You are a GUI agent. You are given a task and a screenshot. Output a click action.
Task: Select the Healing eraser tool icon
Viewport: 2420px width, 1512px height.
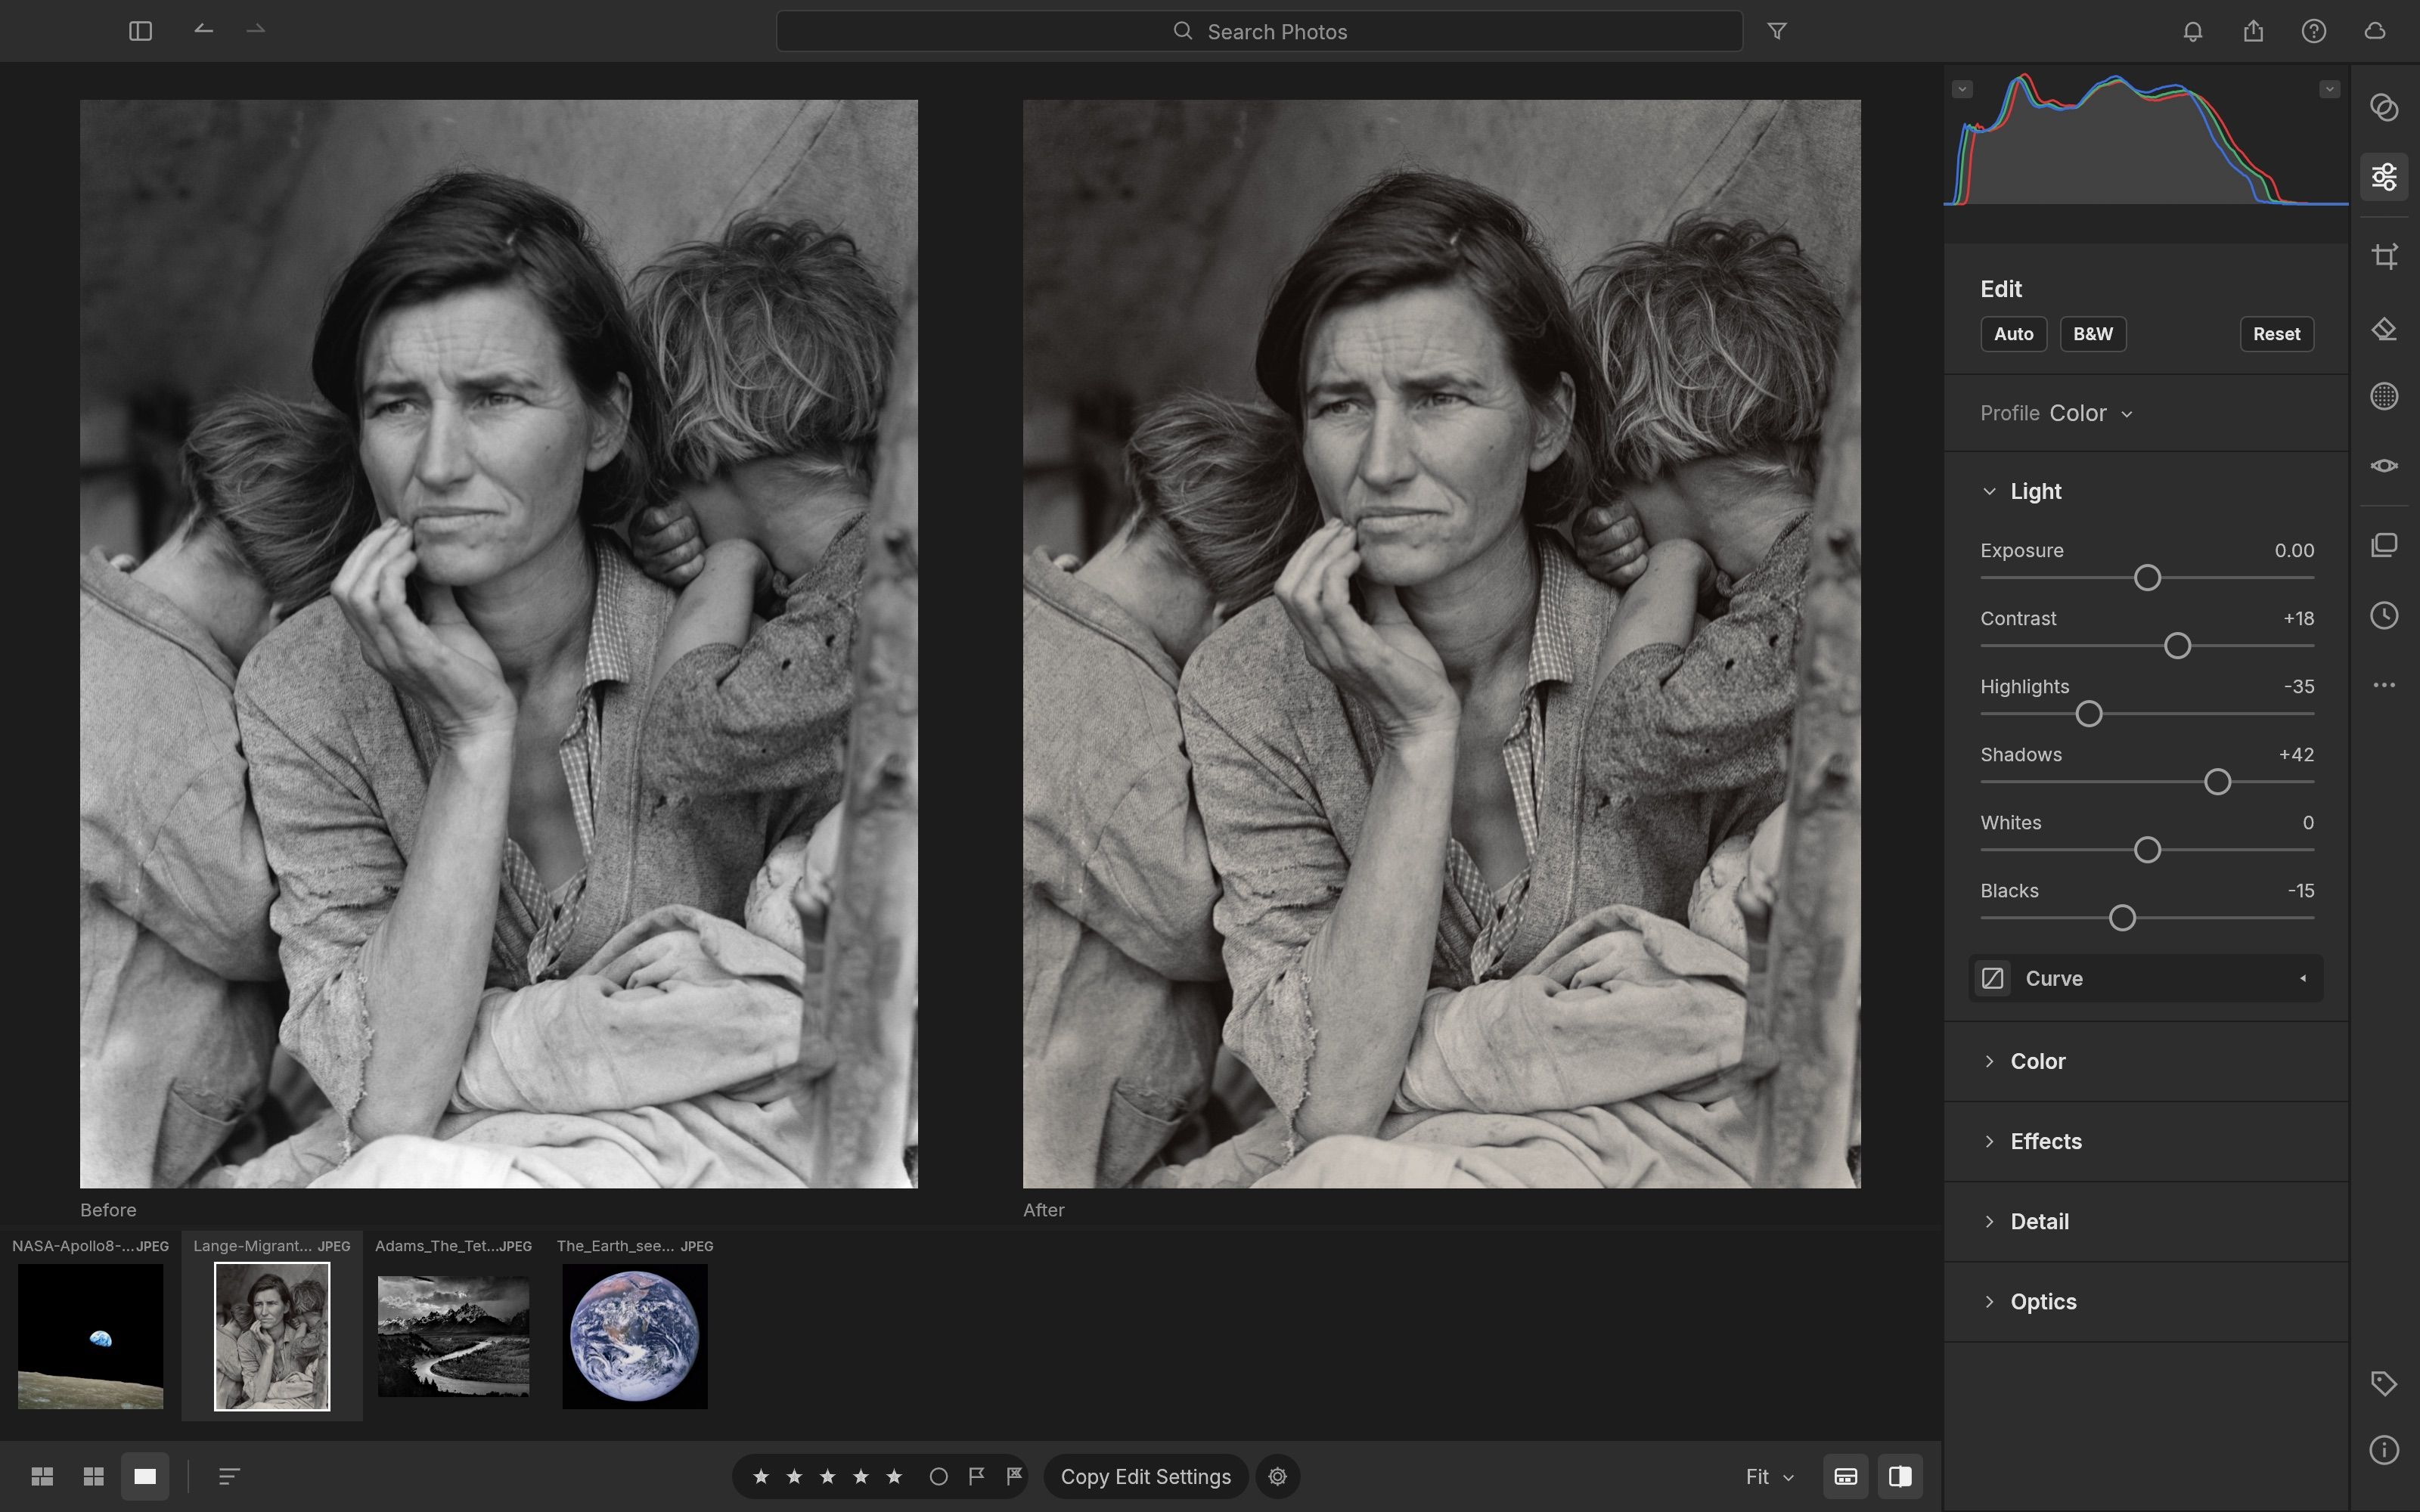pos(2384,330)
